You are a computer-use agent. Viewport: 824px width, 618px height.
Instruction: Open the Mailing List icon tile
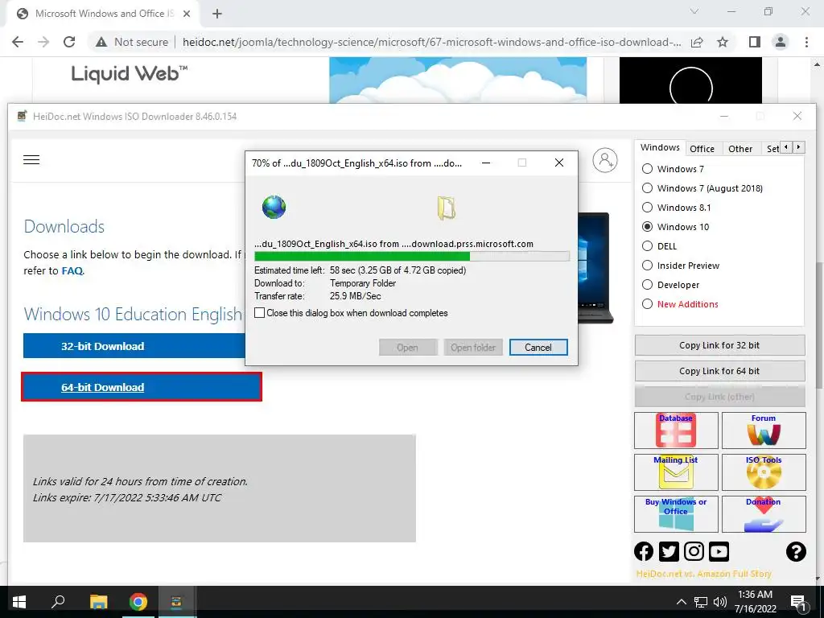click(676, 472)
